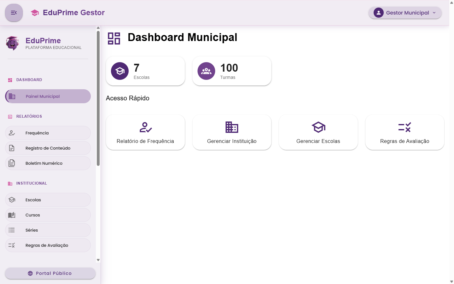Expand the RELATÓRIOS section header

[x=29, y=116]
